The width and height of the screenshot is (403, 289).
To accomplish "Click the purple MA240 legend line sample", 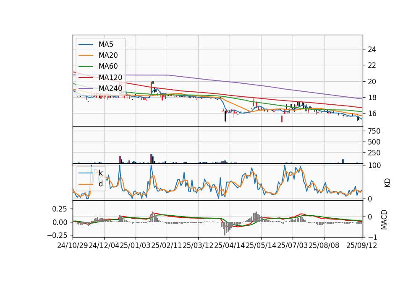I will pyautogui.click(x=86, y=88).
